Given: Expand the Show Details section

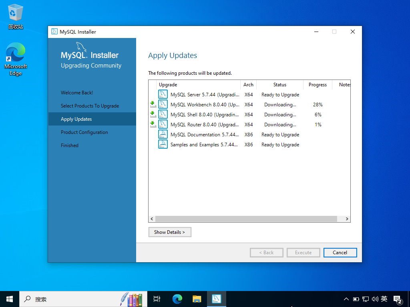Looking at the screenshot, I should tap(169, 232).
